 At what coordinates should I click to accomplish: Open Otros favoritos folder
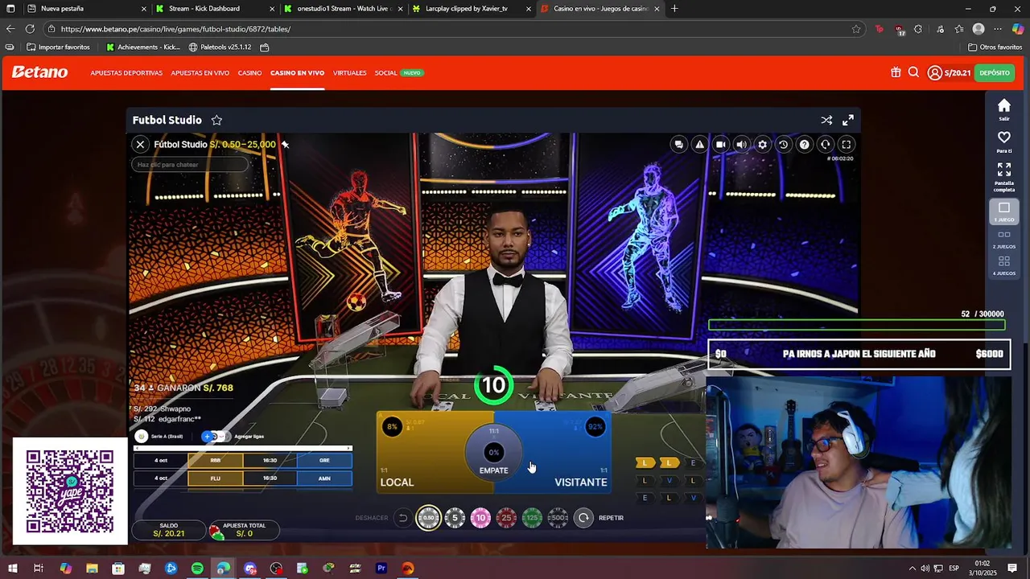(x=995, y=47)
